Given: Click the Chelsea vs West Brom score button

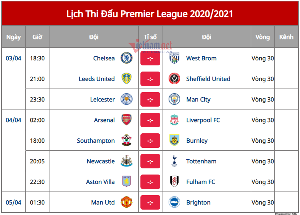Looking at the screenshot, I should pos(150,59).
